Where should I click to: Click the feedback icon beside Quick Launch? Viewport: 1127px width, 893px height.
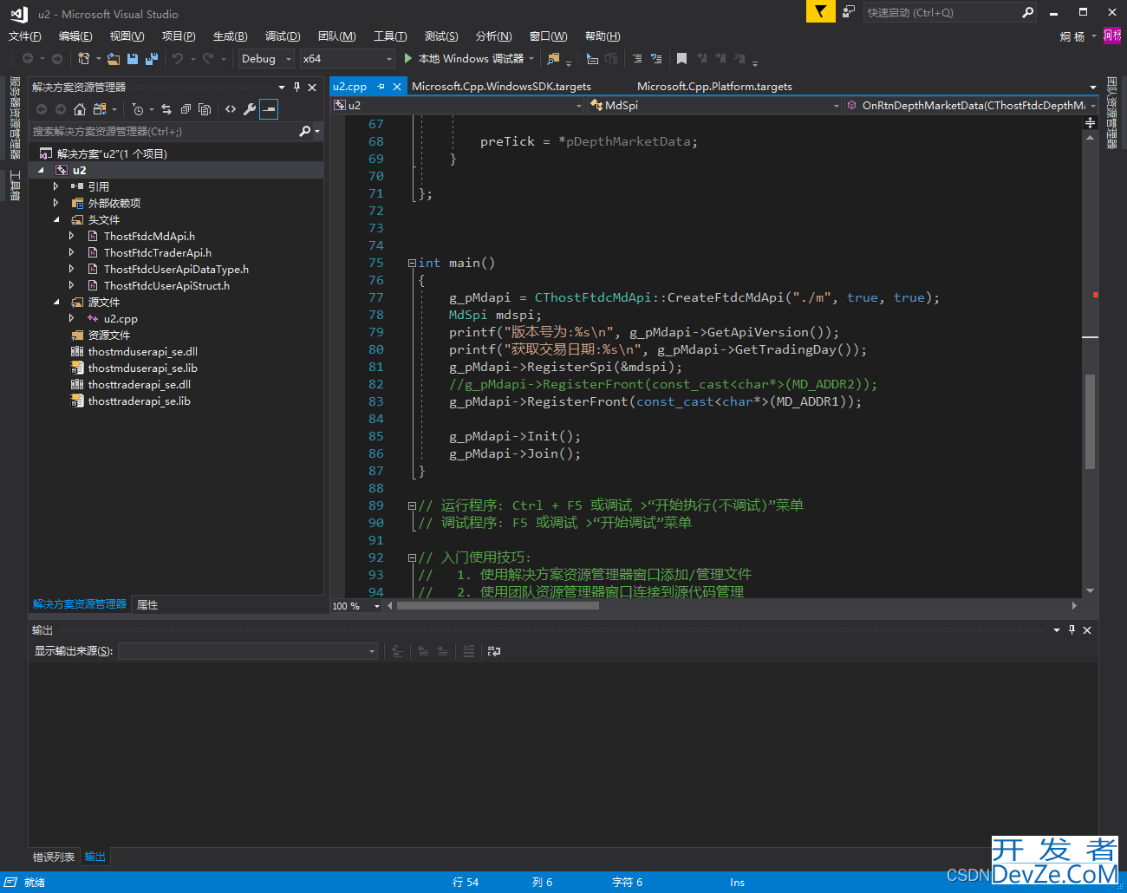[x=849, y=11]
